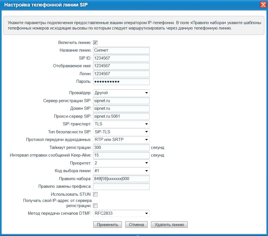
Task: Open the 'Тип безопасности SIP' dropdown
Action: click(121, 132)
